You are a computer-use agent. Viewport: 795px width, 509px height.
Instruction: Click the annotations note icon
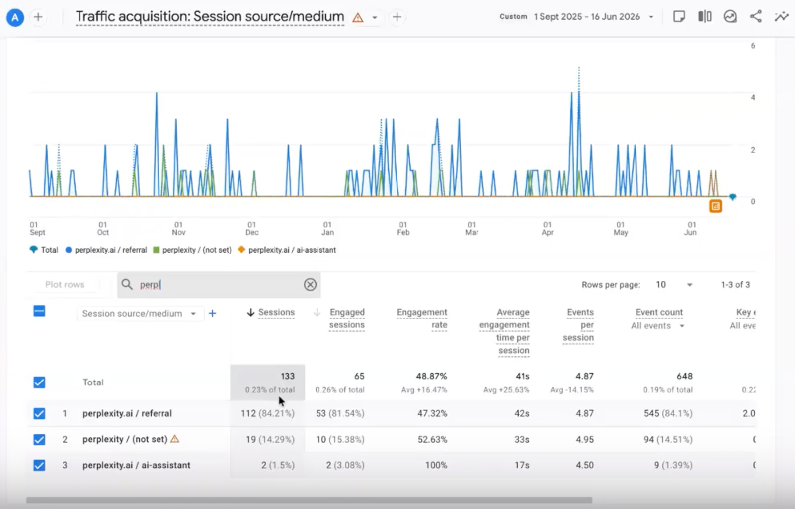pos(679,17)
